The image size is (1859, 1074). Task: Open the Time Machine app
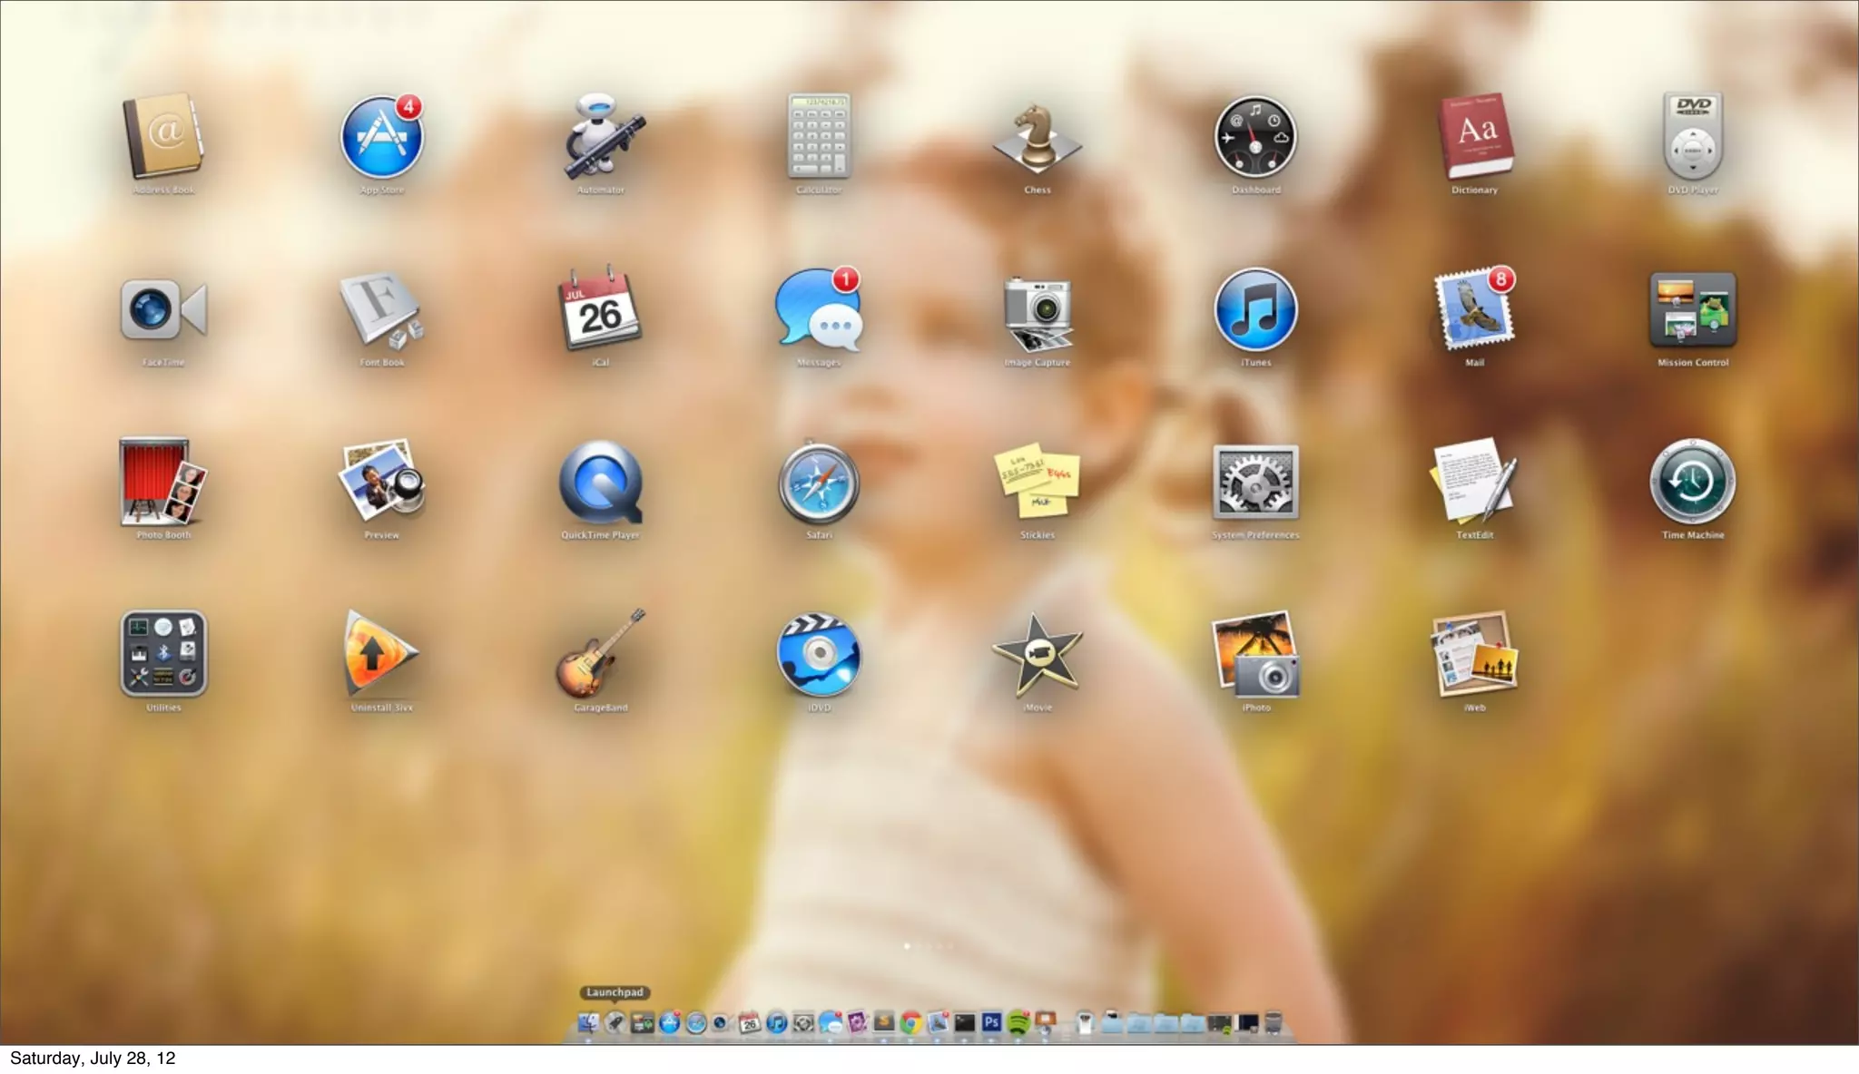[x=1692, y=483]
